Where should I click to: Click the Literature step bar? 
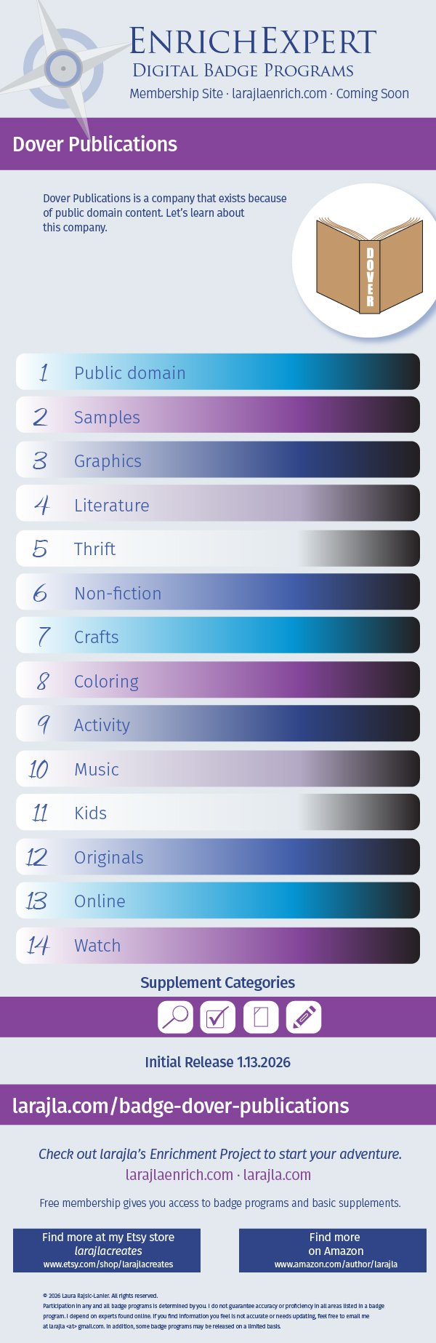(x=218, y=504)
